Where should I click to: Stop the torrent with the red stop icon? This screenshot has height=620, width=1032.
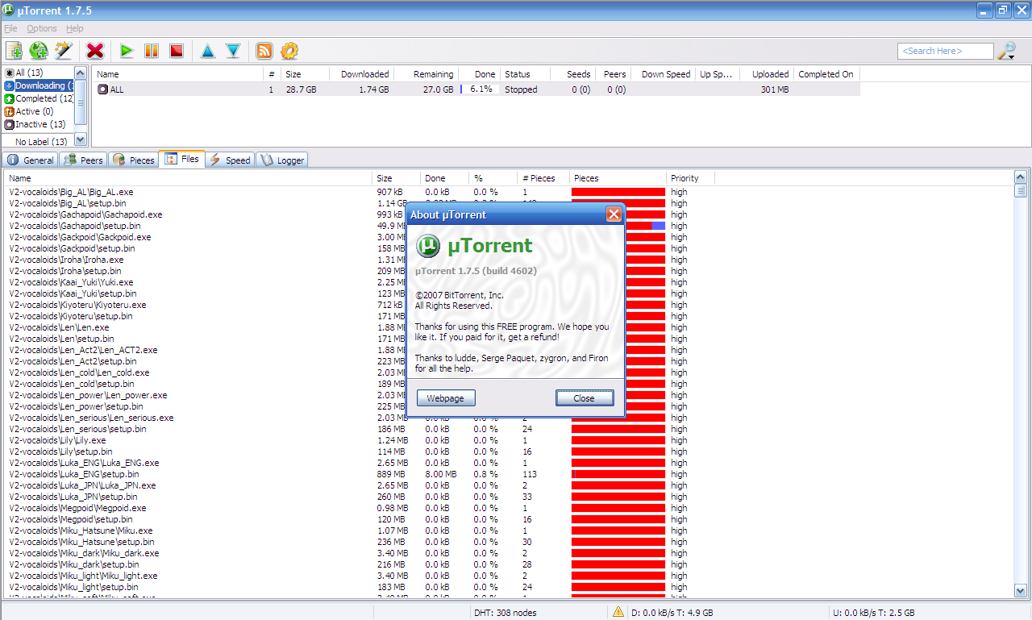[x=177, y=51]
